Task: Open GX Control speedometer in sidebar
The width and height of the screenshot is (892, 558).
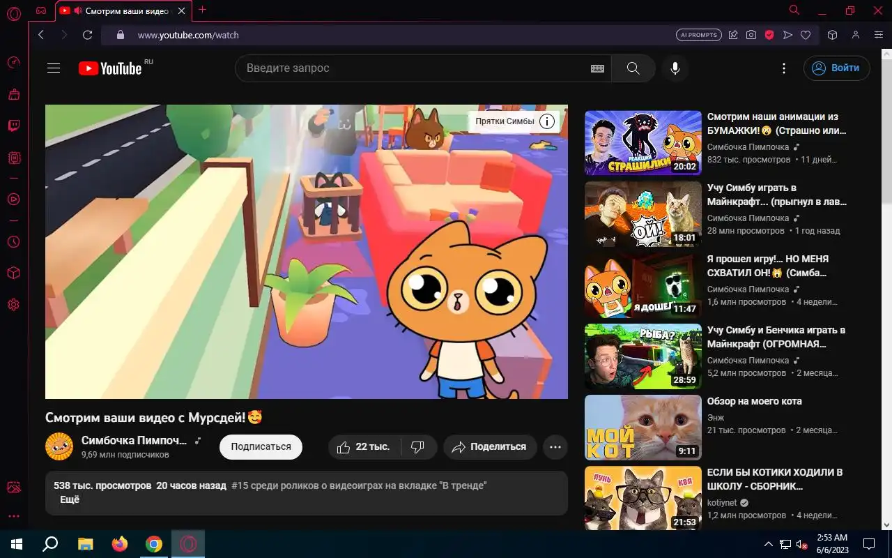Action: tap(13, 63)
